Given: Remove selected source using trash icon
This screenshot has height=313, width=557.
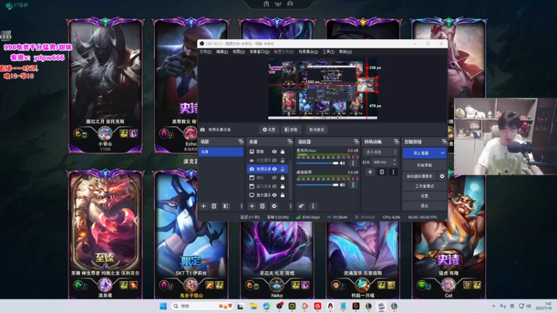Looking at the screenshot, I should point(262,206).
